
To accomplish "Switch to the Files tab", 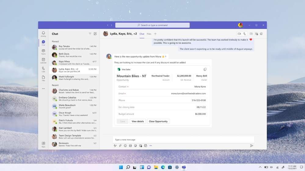I will pyautogui.click(x=149, y=34).
